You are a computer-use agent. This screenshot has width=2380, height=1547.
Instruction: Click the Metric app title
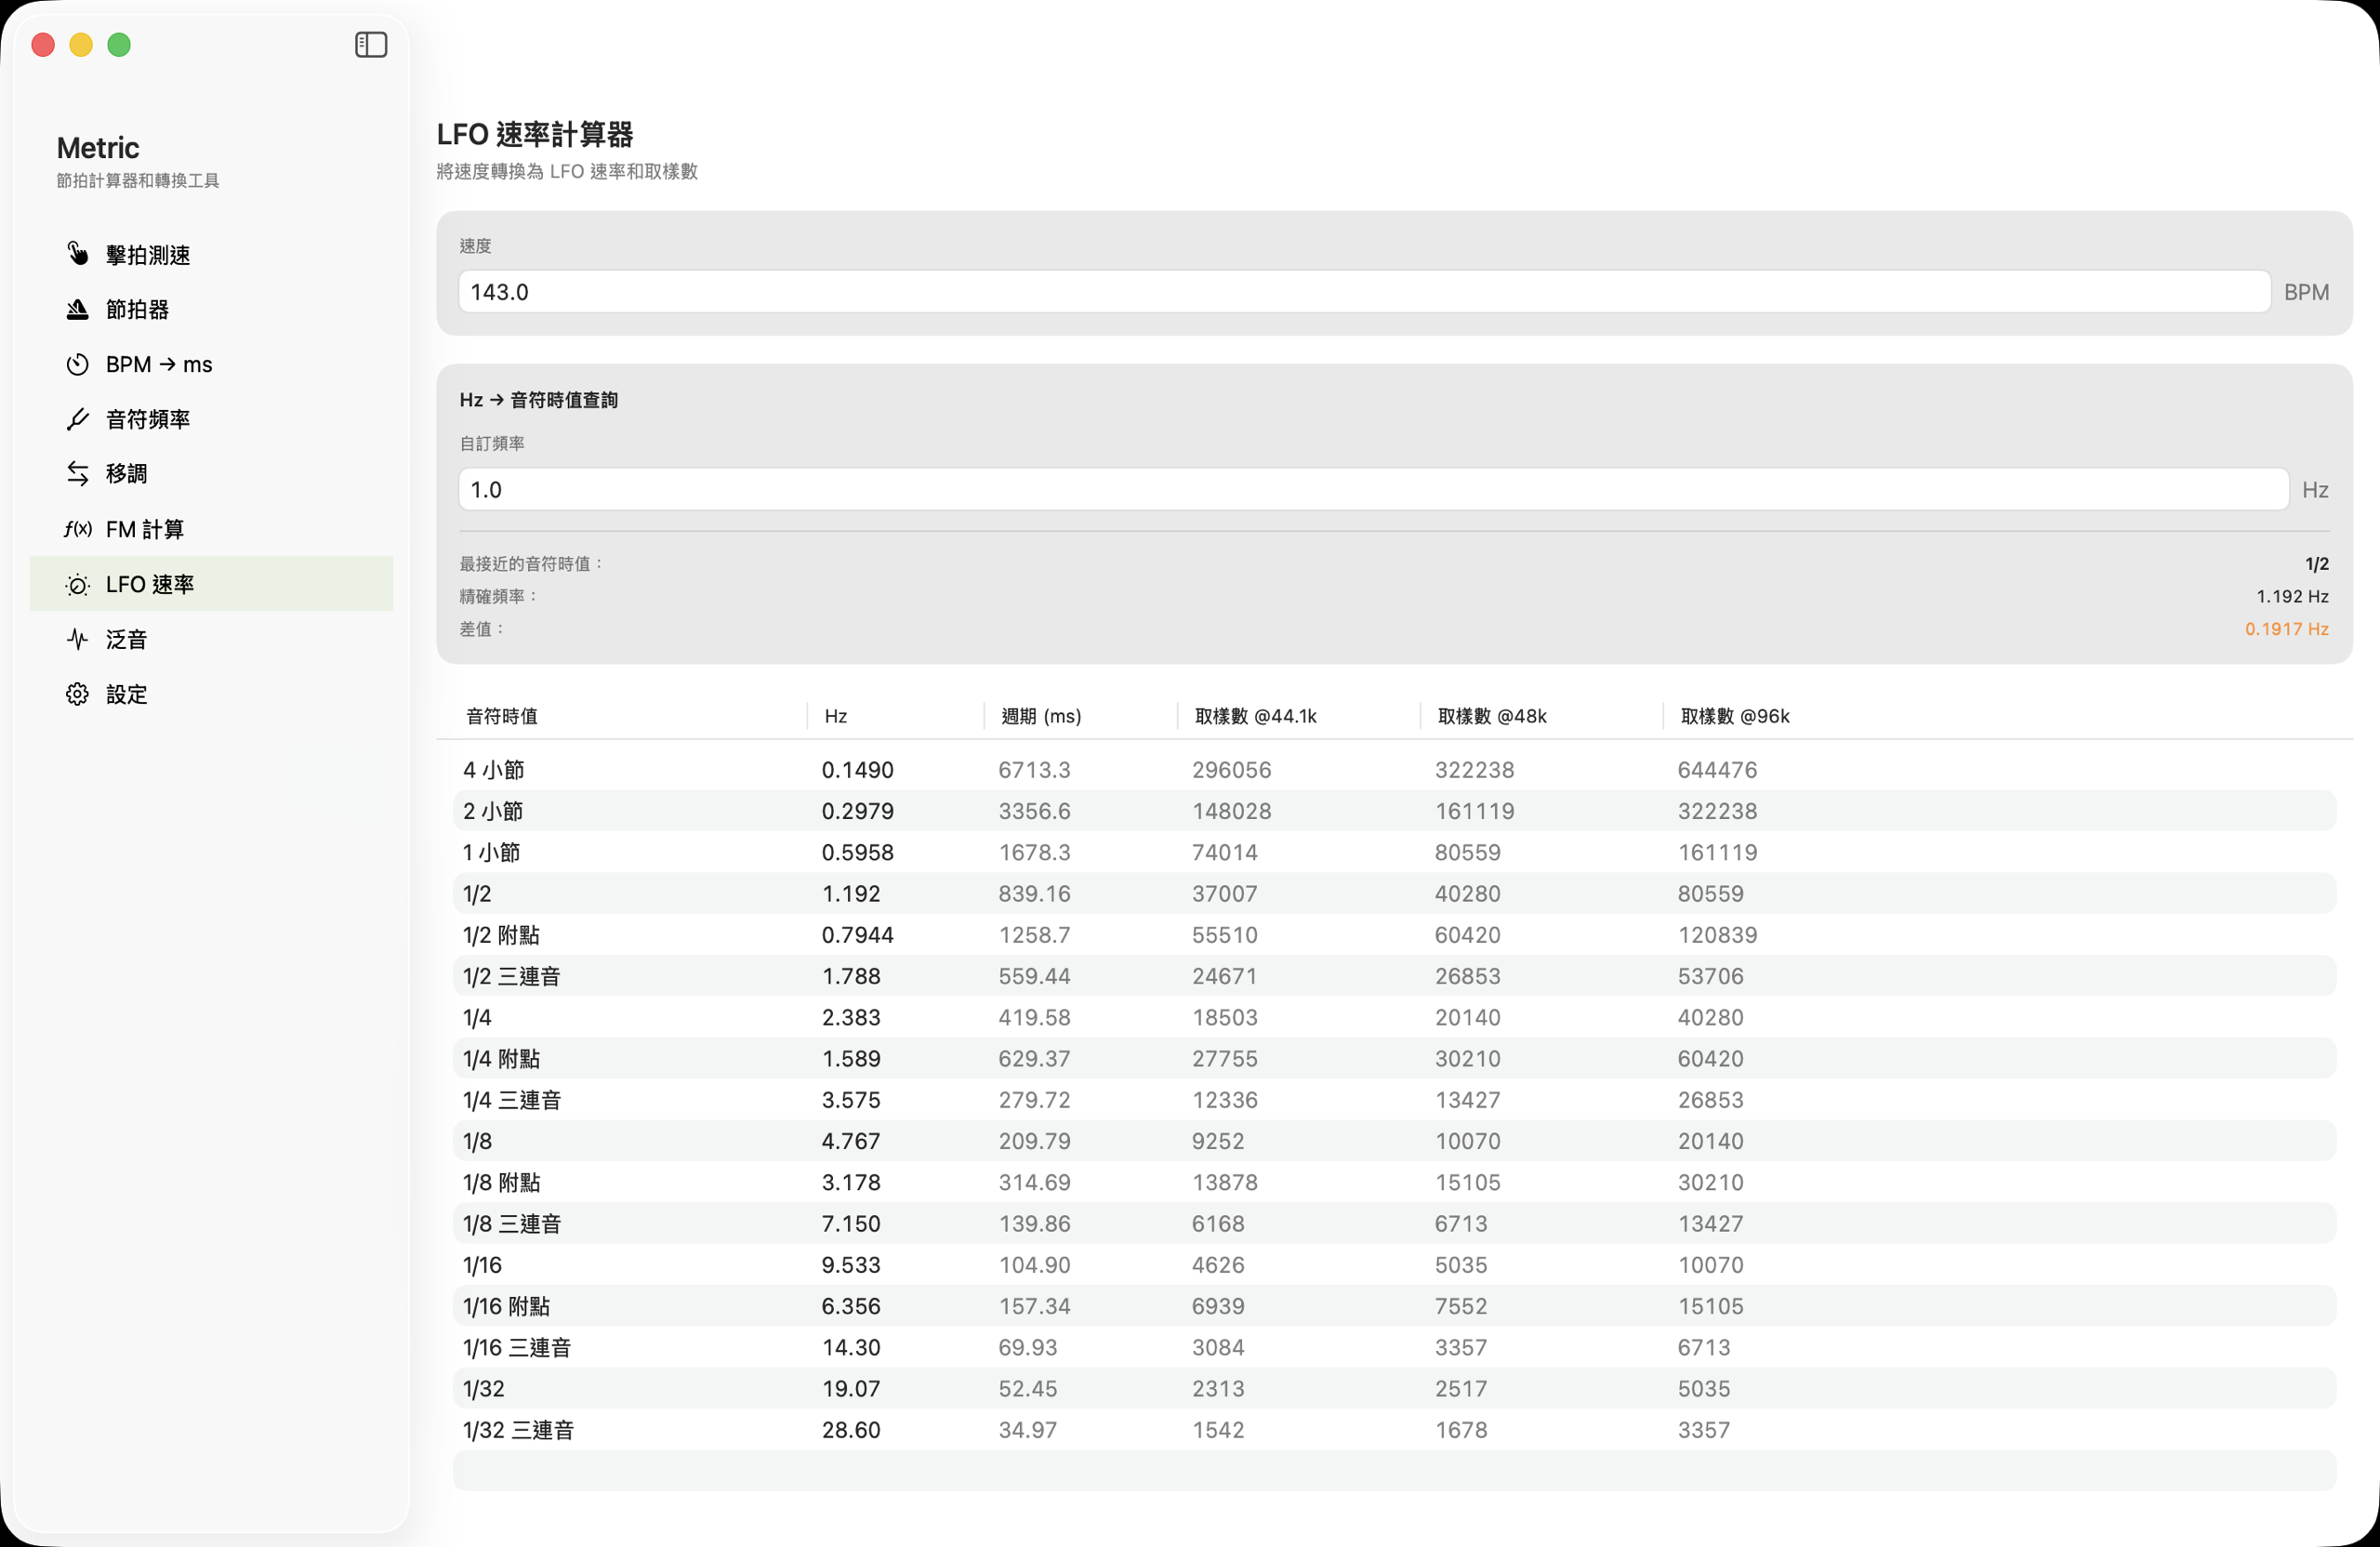[x=98, y=148]
